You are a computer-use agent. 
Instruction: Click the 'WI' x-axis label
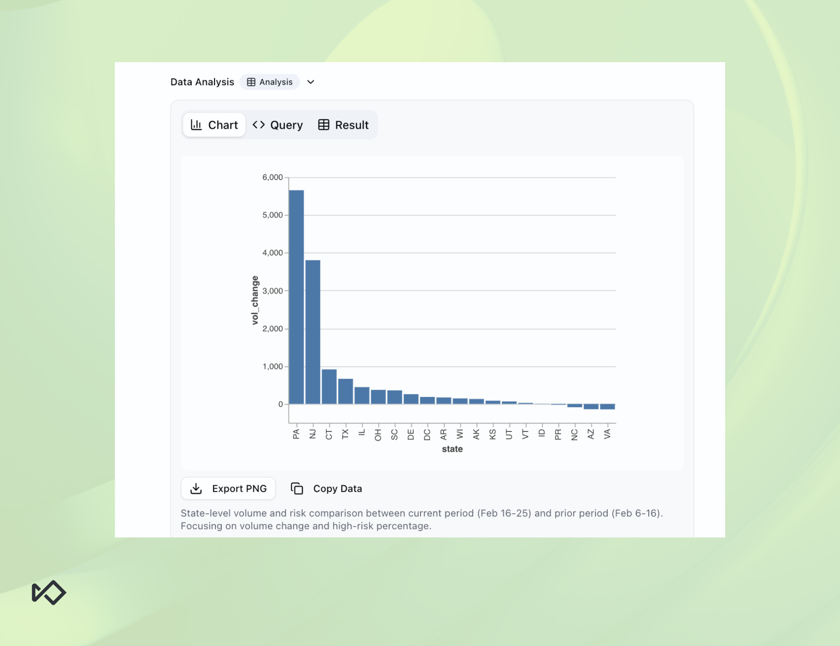(x=460, y=434)
